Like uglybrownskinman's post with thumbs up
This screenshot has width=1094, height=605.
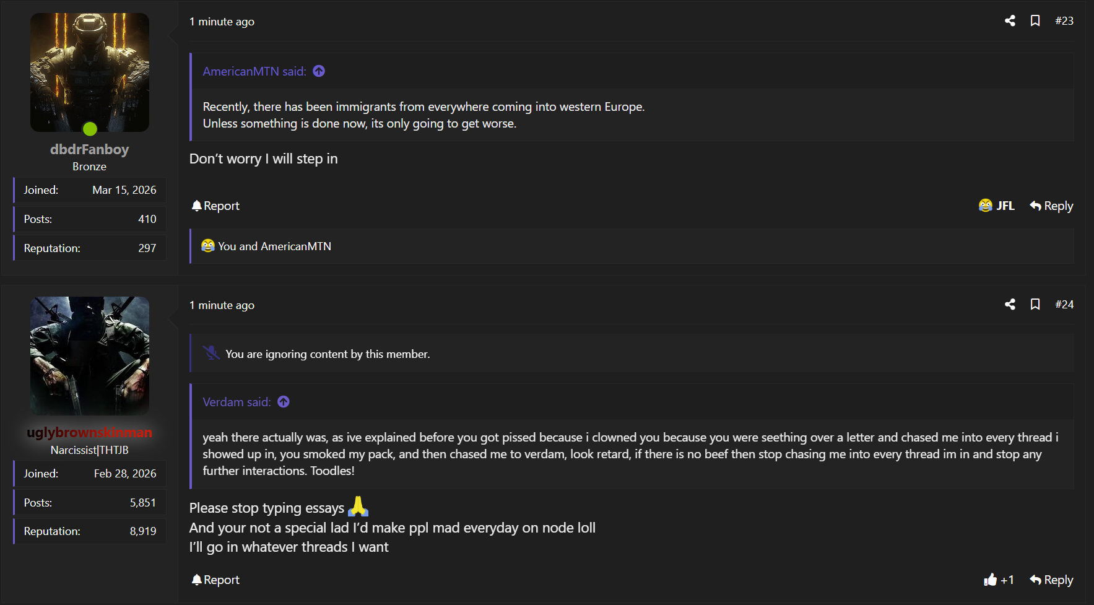click(x=991, y=580)
